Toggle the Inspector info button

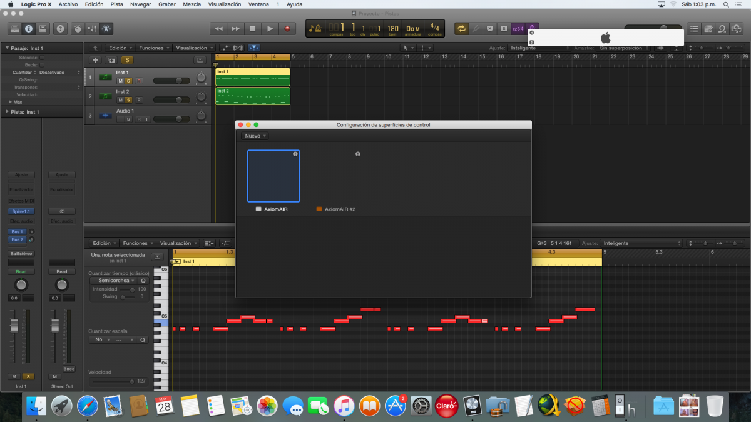click(x=29, y=28)
